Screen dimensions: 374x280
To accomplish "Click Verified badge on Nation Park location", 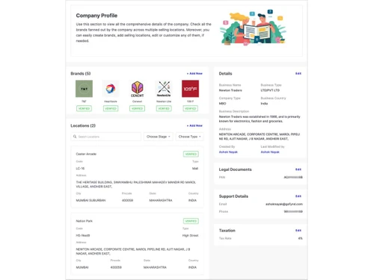I will pos(191,221).
